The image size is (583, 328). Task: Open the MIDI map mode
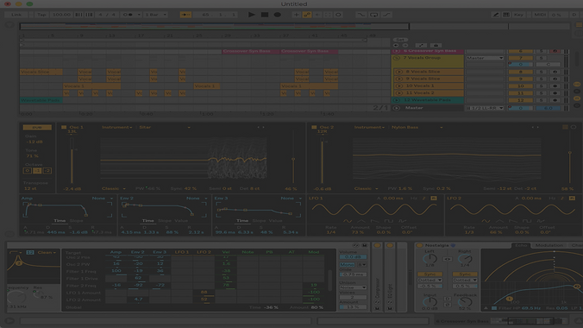tap(540, 15)
